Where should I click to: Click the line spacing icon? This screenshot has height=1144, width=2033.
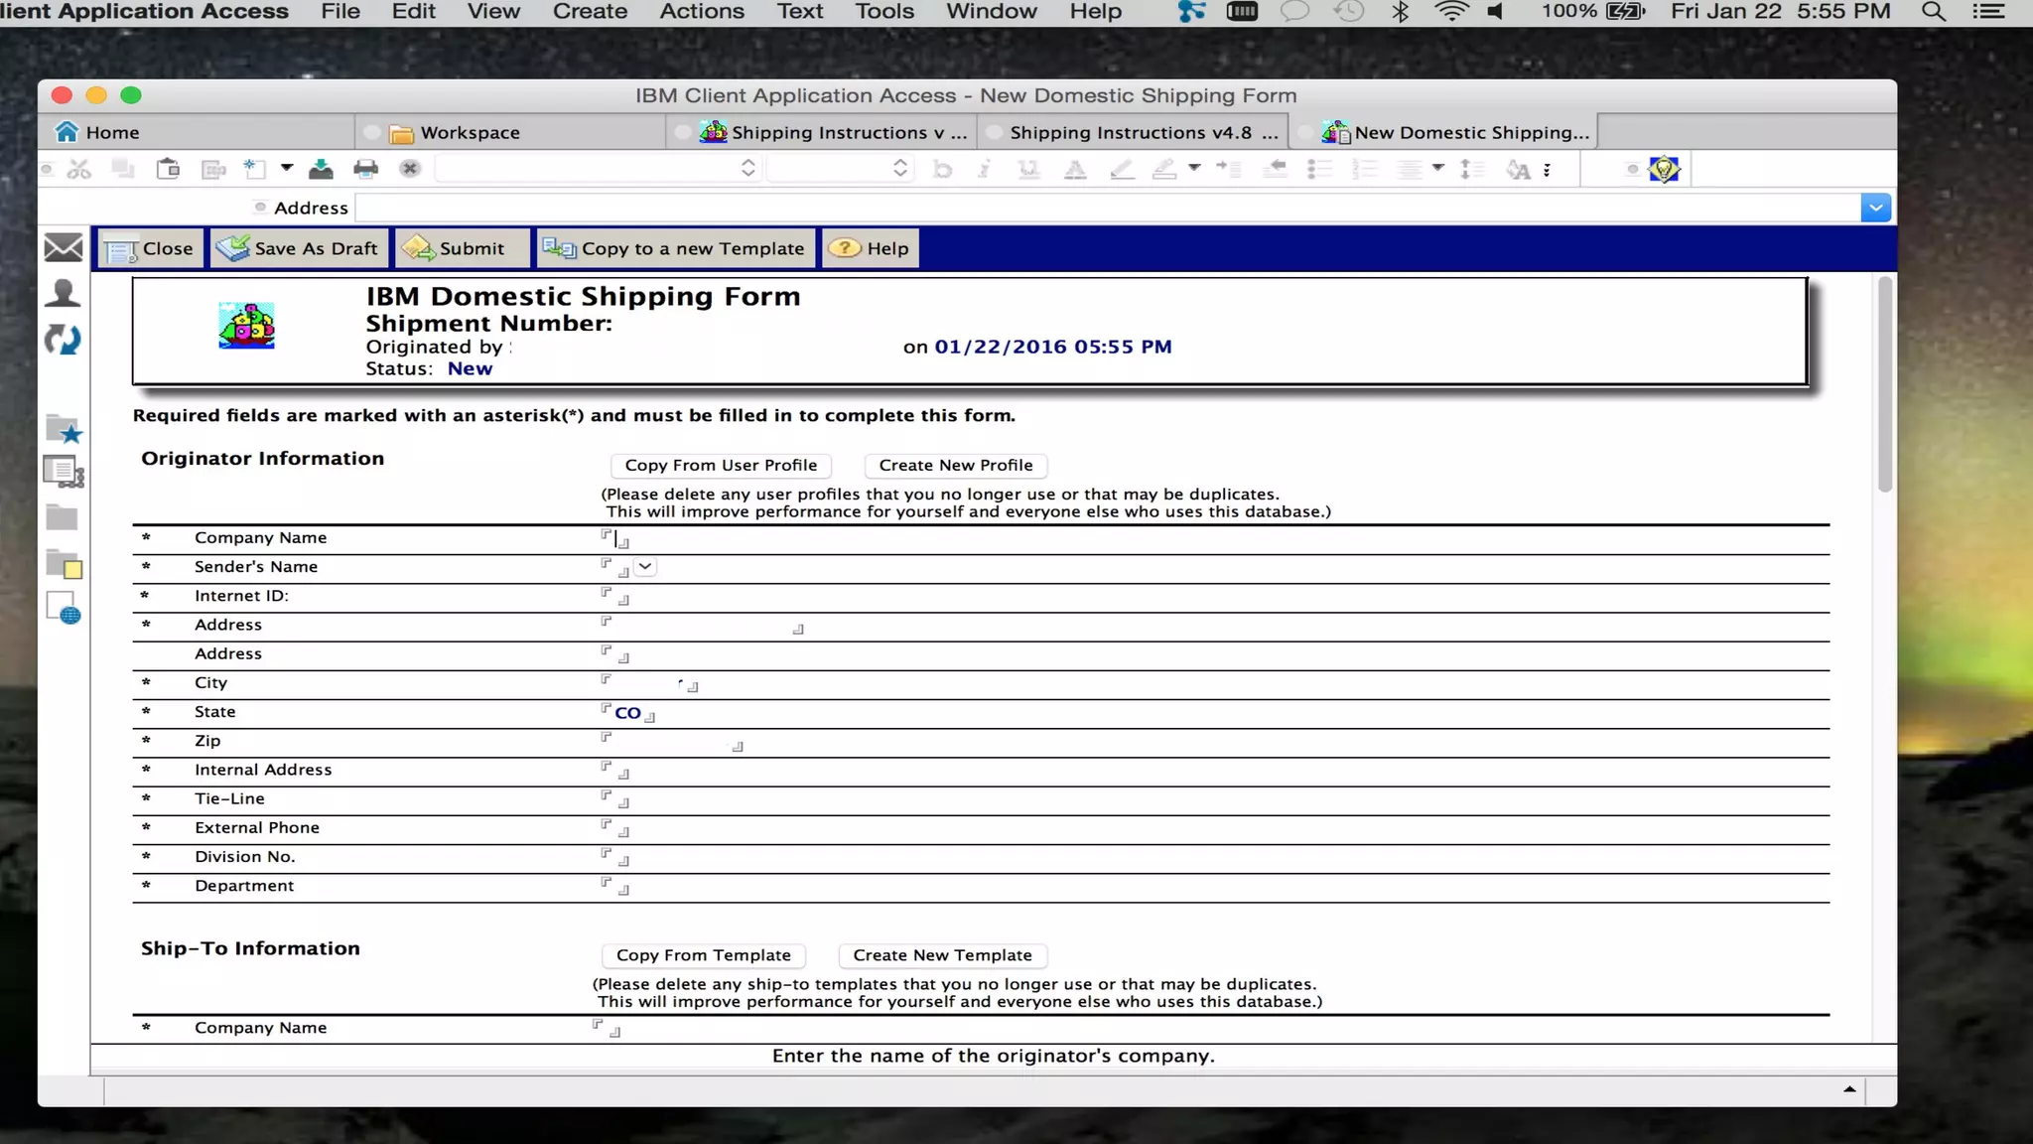[x=1472, y=170]
